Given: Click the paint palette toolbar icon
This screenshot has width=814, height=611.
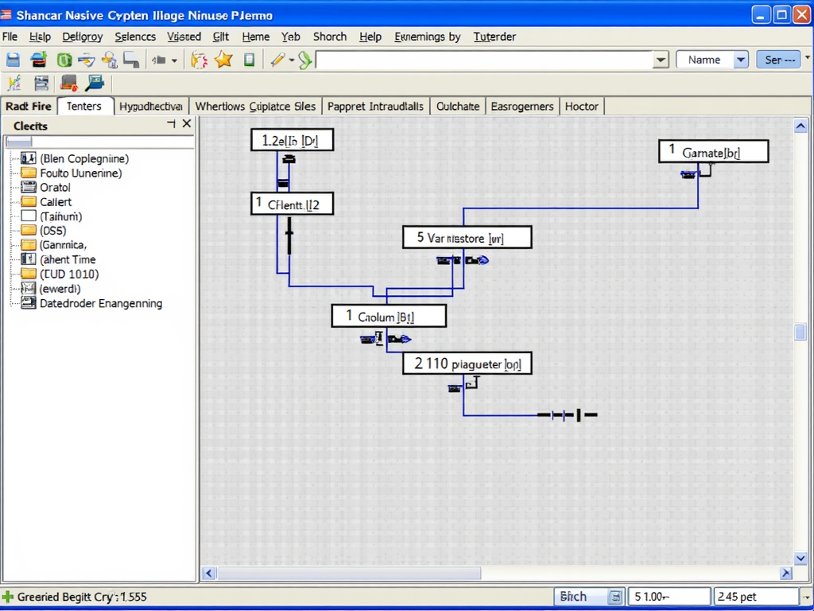Looking at the screenshot, I should pyautogui.click(x=199, y=60).
